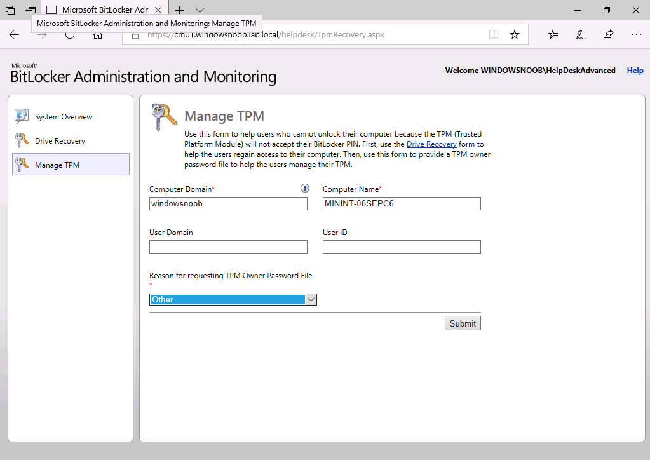This screenshot has width=650, height=460.
Task: Click the System Overview monitor icon
Action: pyautogui.click(x=22, y=116)
